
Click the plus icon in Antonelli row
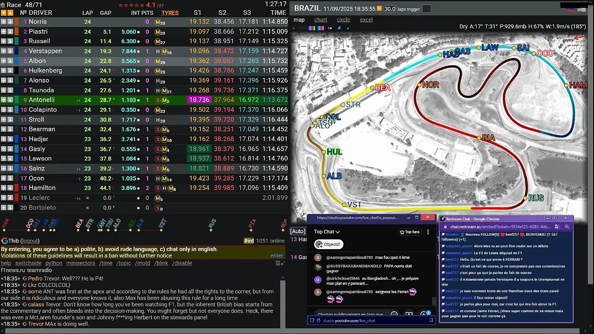[x=3, y=100]
